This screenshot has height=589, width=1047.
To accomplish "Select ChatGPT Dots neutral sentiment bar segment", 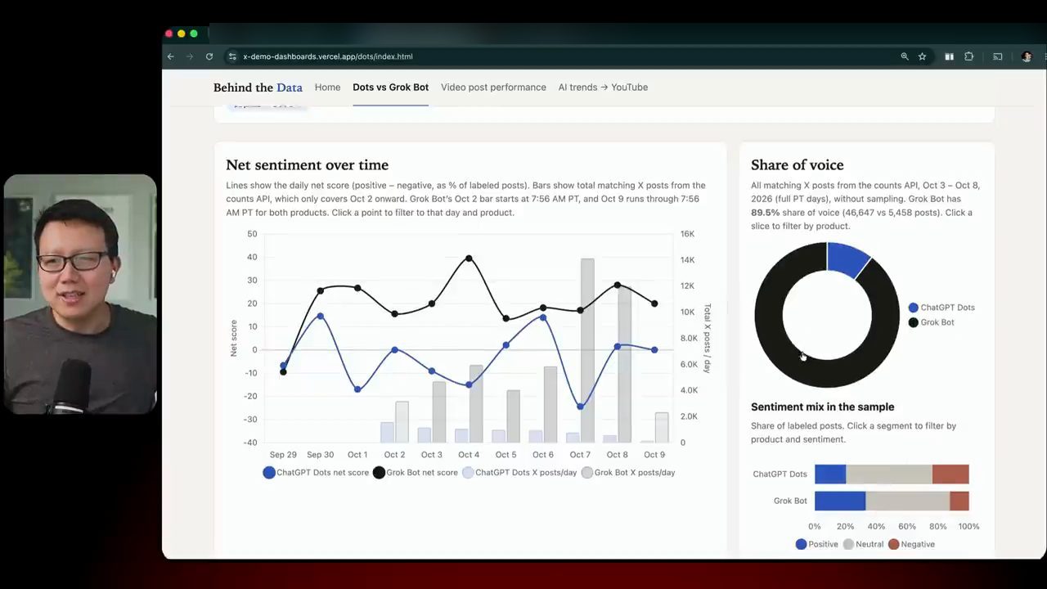I will coord(889,474).
